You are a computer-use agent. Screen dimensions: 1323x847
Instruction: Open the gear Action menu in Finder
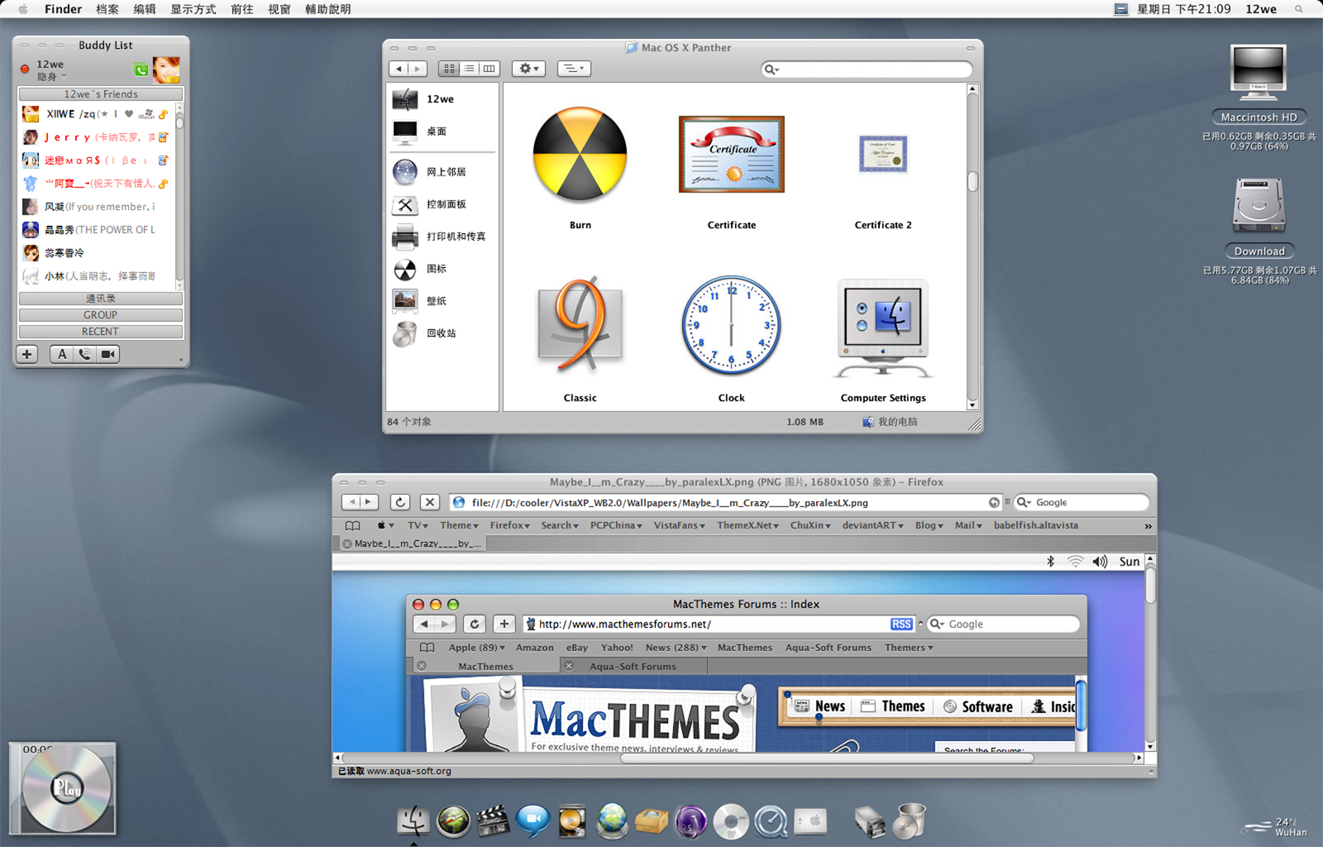528,69
